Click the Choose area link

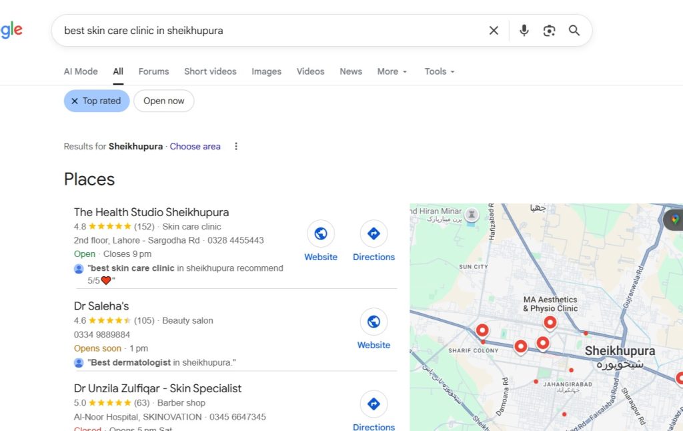click(195, 146)
